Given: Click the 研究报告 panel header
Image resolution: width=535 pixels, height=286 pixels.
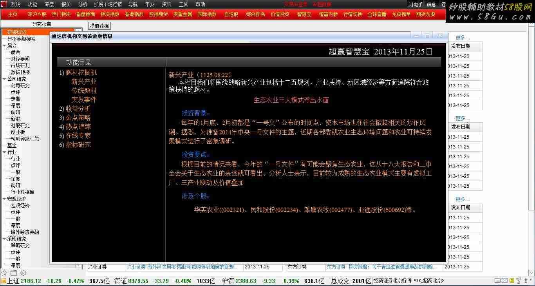Looking at the screenshot, I should point(42,24).
